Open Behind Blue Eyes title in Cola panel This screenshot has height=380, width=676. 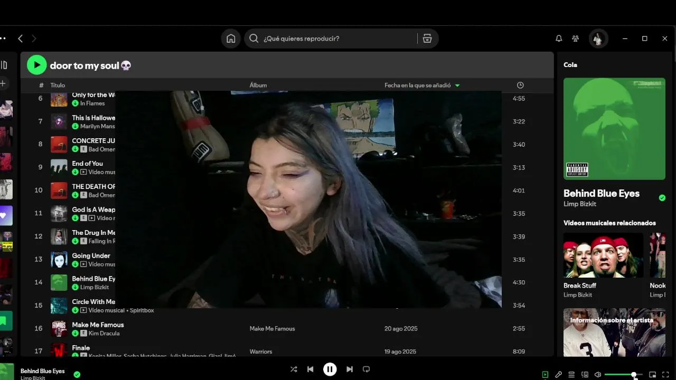coord(601,193)
